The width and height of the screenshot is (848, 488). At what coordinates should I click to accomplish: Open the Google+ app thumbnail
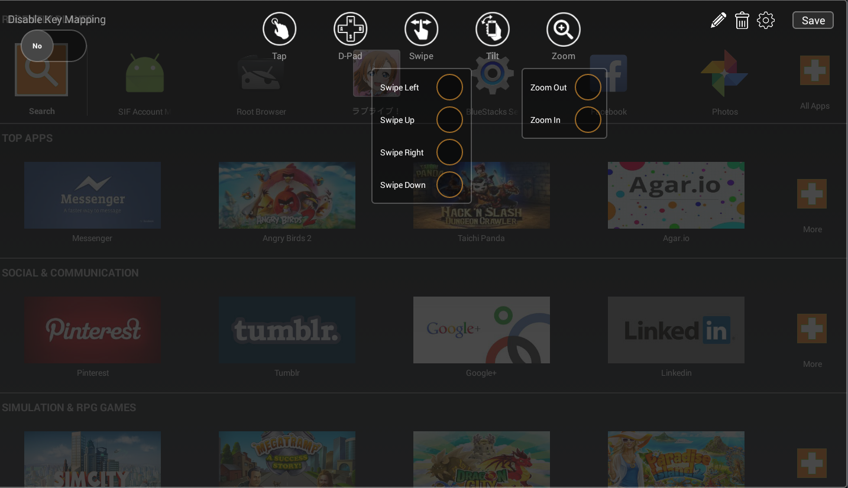pos(481,330)
